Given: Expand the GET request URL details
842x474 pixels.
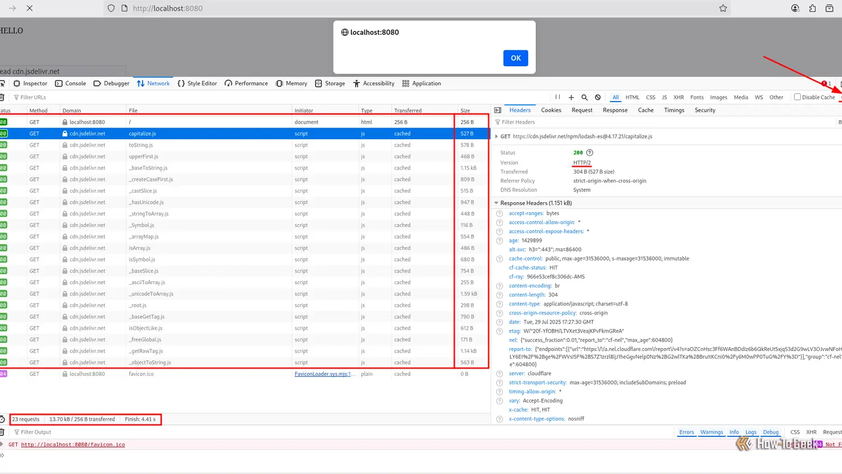Looking at the screenshot, I should click(496, 136).
